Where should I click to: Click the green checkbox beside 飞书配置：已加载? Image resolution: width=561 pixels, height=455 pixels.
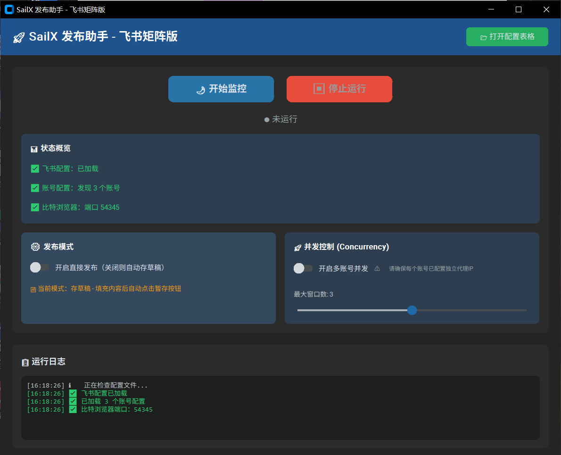click(x=34, y=168)
